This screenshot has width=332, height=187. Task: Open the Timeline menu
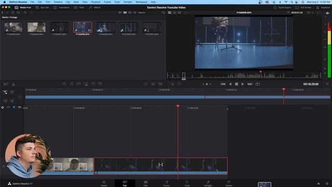tap(58, 2)
